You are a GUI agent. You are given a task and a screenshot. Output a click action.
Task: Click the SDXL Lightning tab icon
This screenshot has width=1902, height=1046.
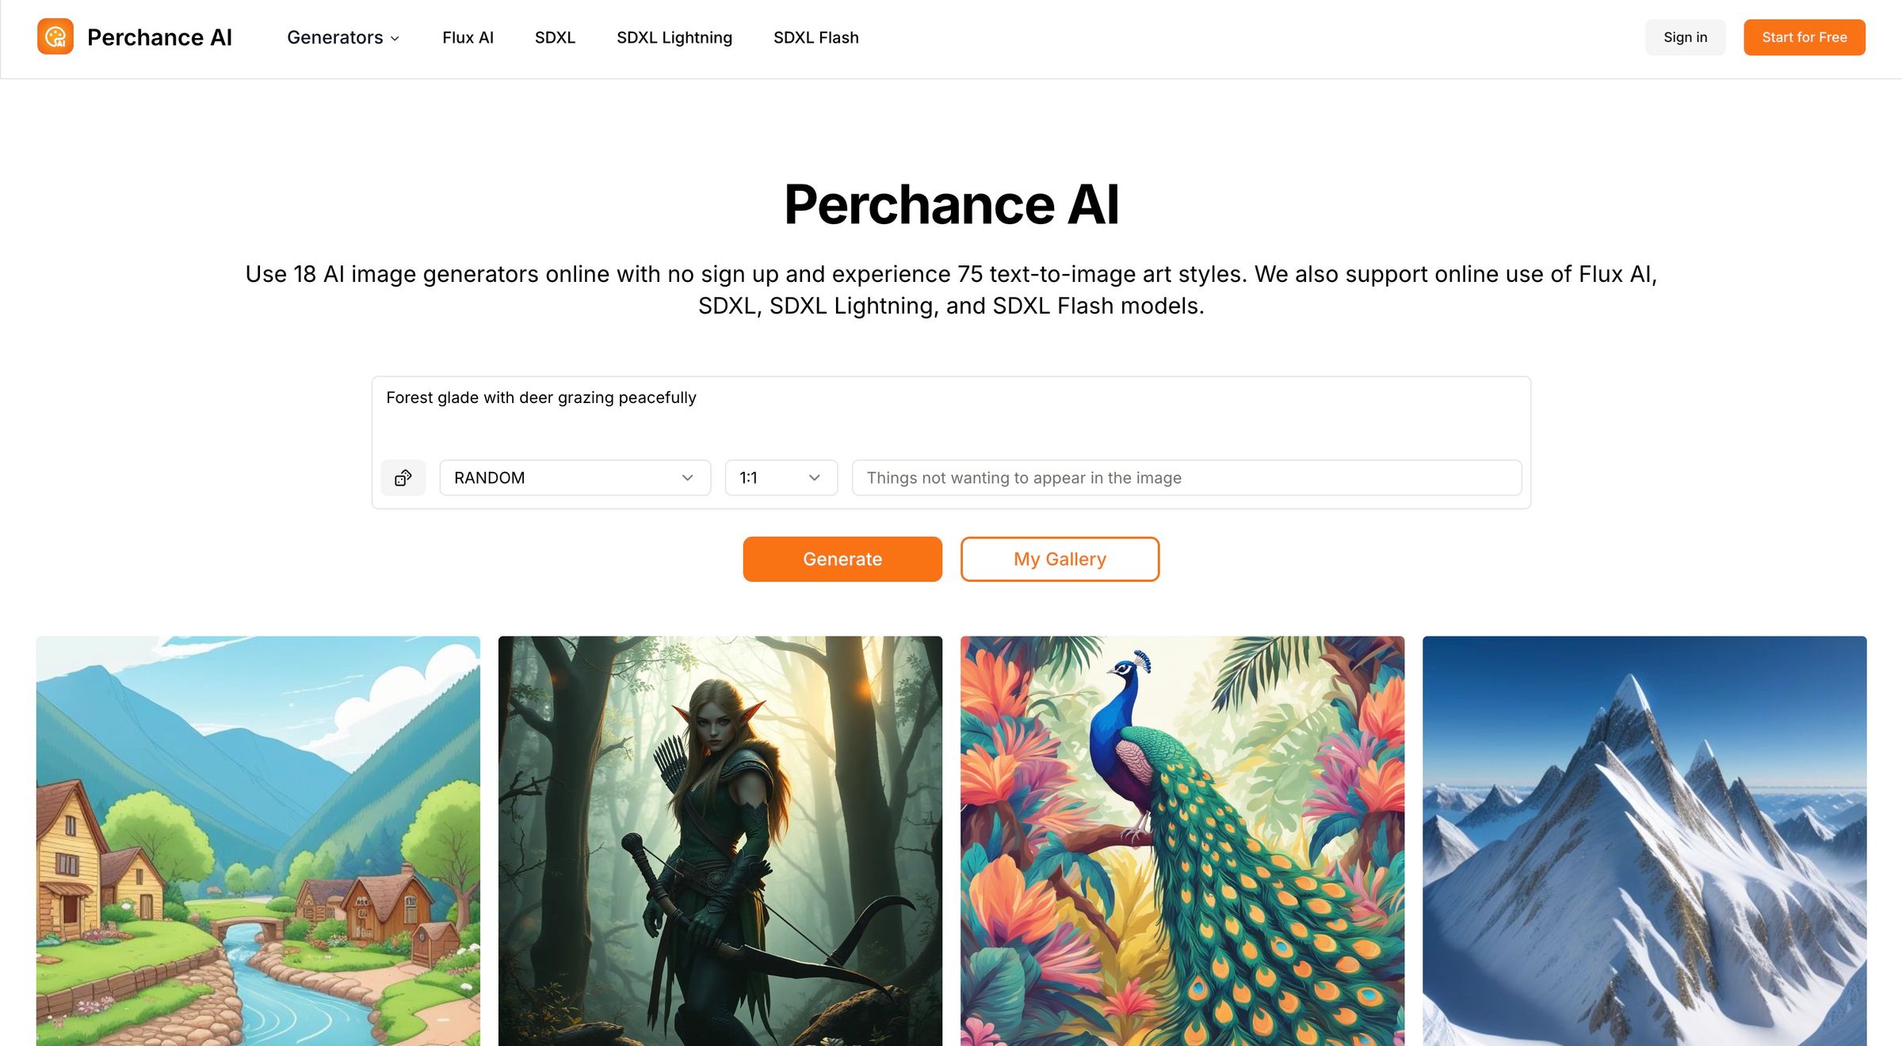pyautogui.click(x=674, y=37)
